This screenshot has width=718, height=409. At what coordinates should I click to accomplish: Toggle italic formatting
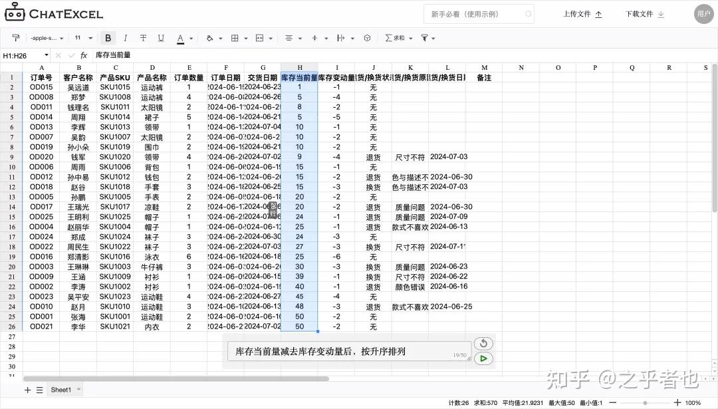[125, 38]
